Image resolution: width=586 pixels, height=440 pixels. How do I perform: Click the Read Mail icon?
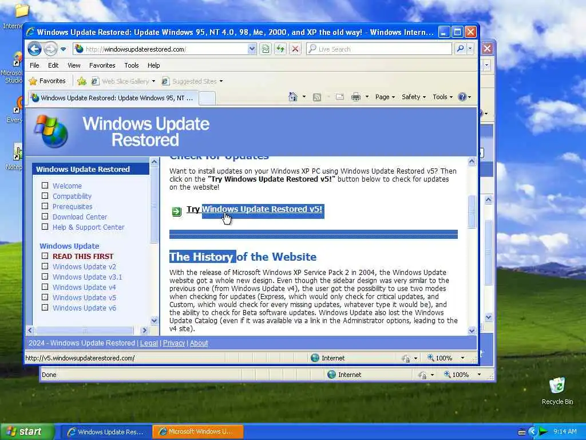(x=340, y=97)
